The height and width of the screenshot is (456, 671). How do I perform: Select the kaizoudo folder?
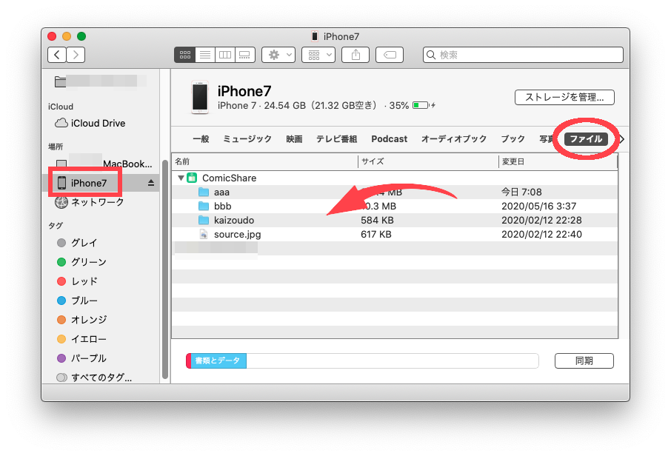click(227, 221)
